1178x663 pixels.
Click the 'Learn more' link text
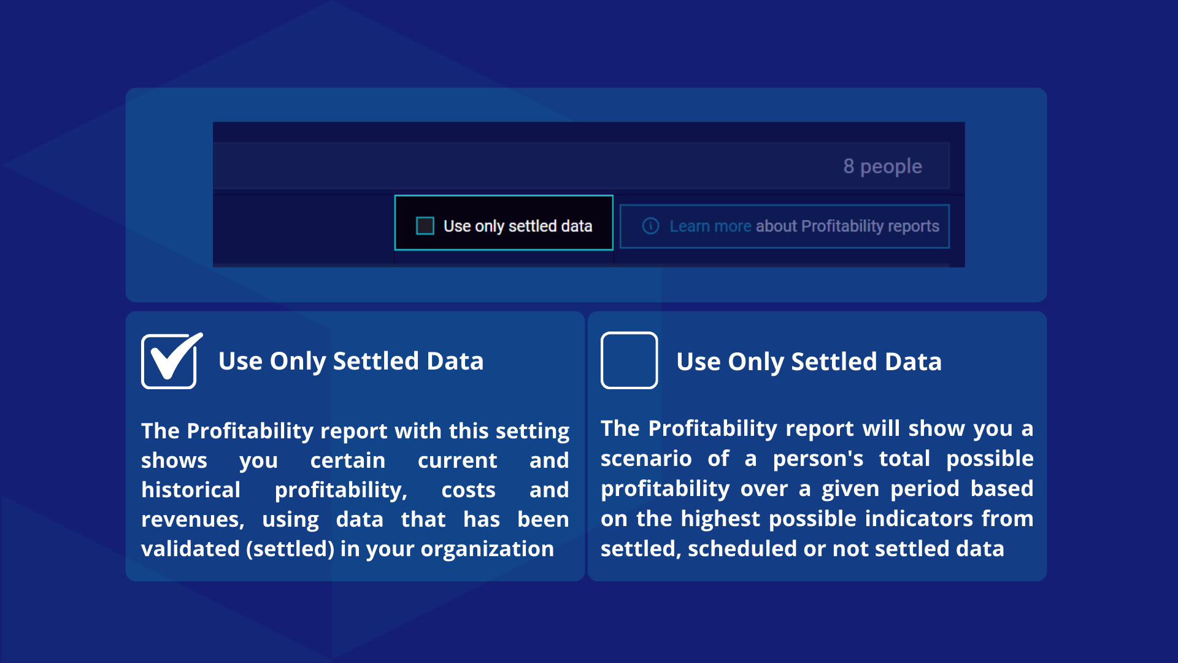[710, 226]
